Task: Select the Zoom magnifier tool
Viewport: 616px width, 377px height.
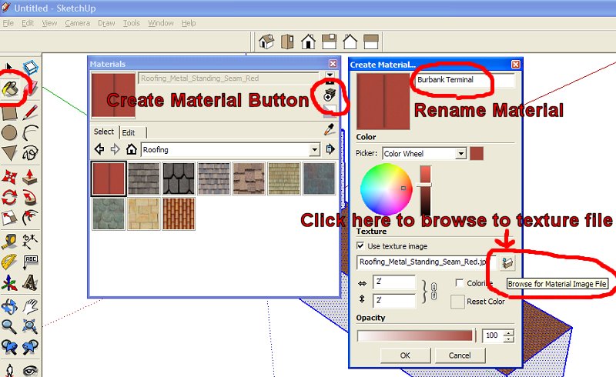Action: coord(9,326)
